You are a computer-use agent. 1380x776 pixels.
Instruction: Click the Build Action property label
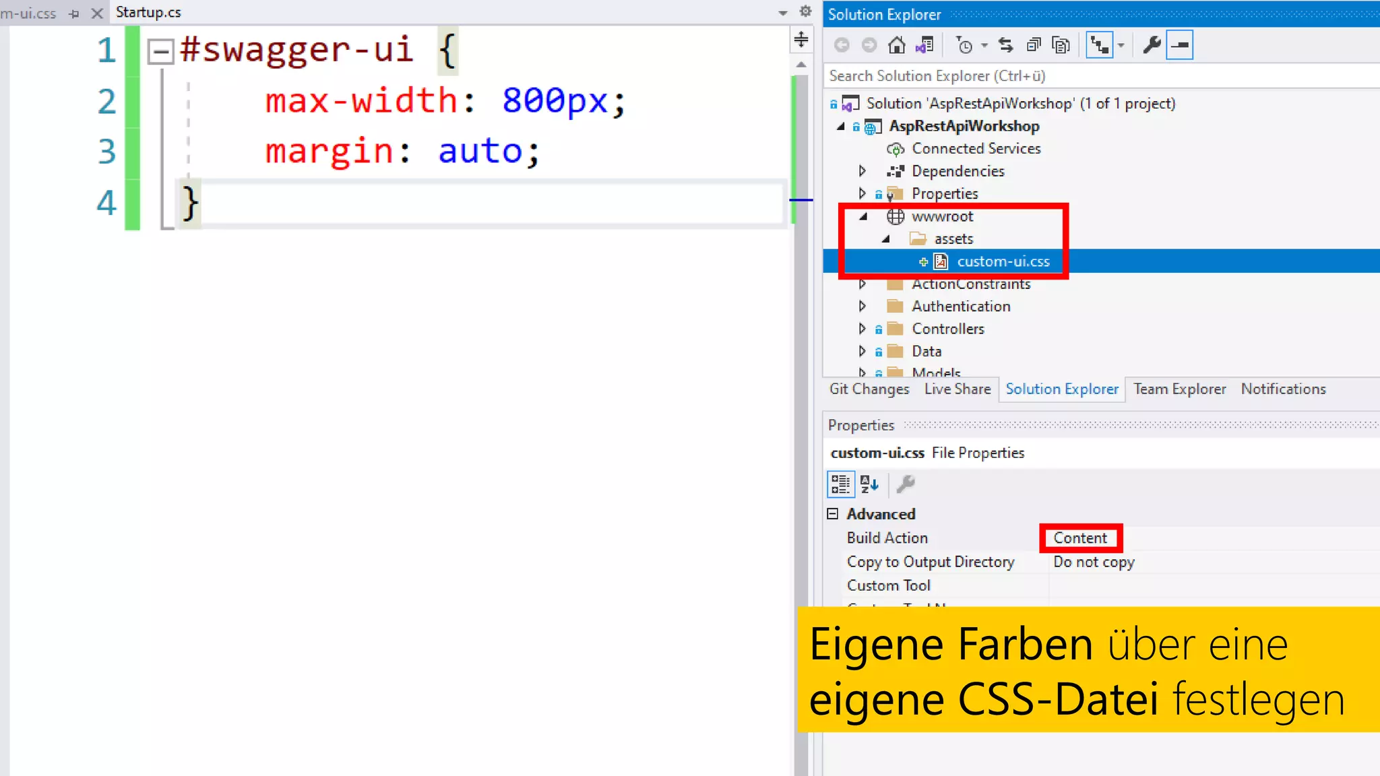[887, 538]
